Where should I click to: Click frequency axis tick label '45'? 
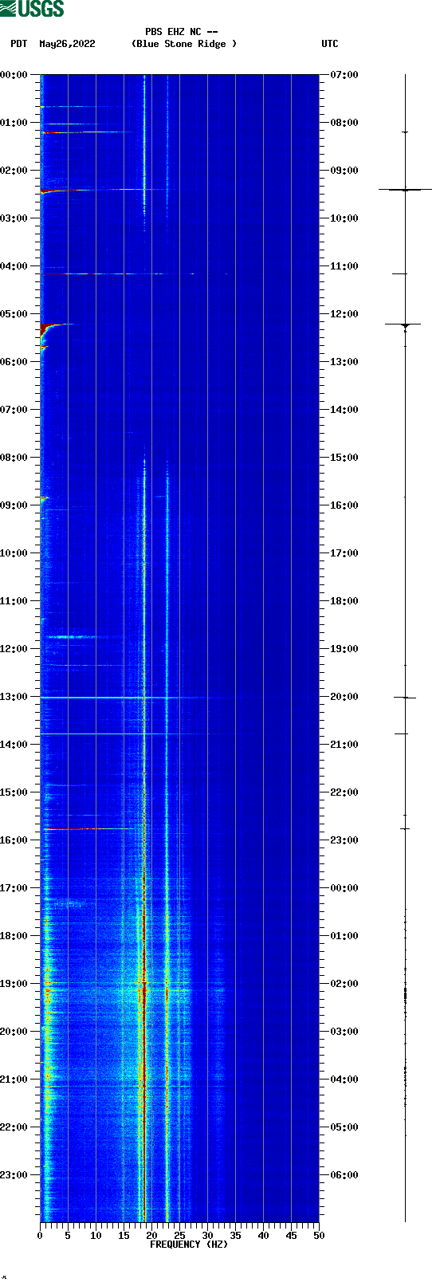[x=291, y=1236]
